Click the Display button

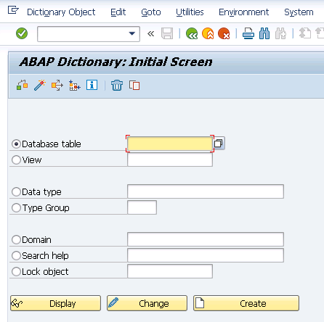click(55, 303)
